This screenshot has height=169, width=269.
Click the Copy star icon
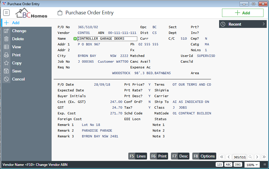click(x=6, y=63)
